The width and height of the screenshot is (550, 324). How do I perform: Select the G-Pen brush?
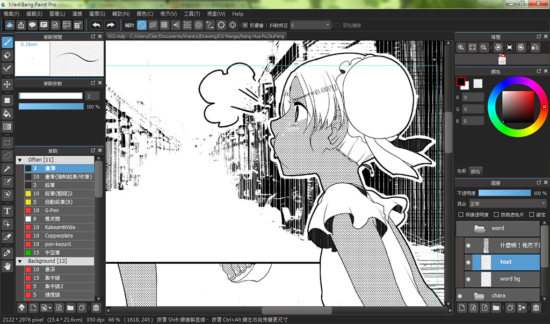pos(59,210)
